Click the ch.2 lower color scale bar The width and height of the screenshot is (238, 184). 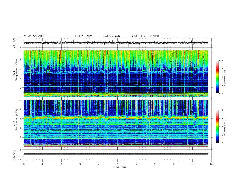pyautogui.click(x=217, y=127)
